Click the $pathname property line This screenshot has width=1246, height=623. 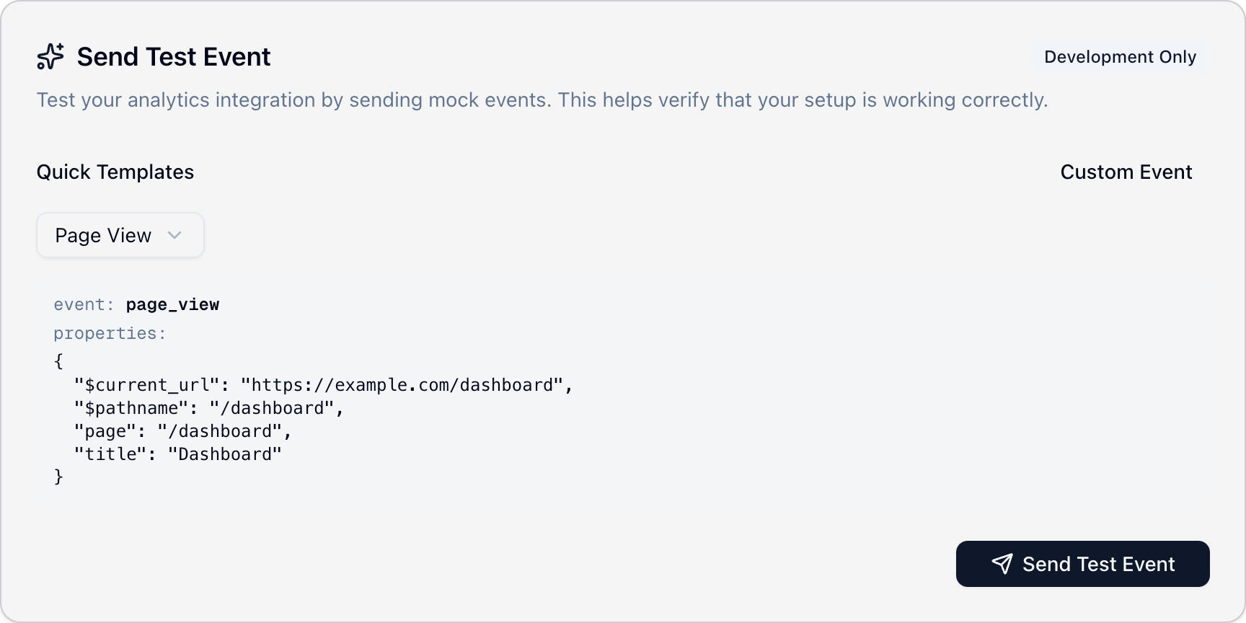point(208,408)
